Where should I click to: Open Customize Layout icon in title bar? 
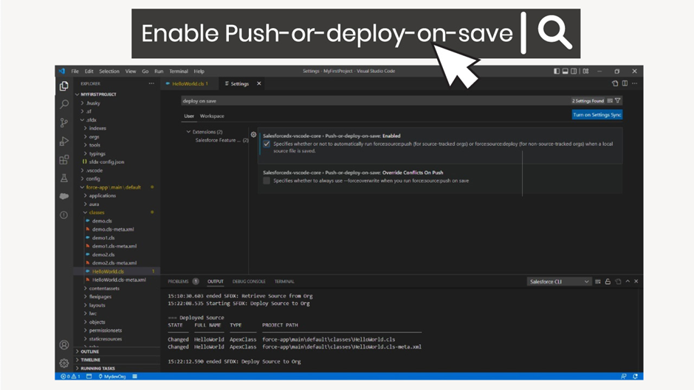point(585,71)
